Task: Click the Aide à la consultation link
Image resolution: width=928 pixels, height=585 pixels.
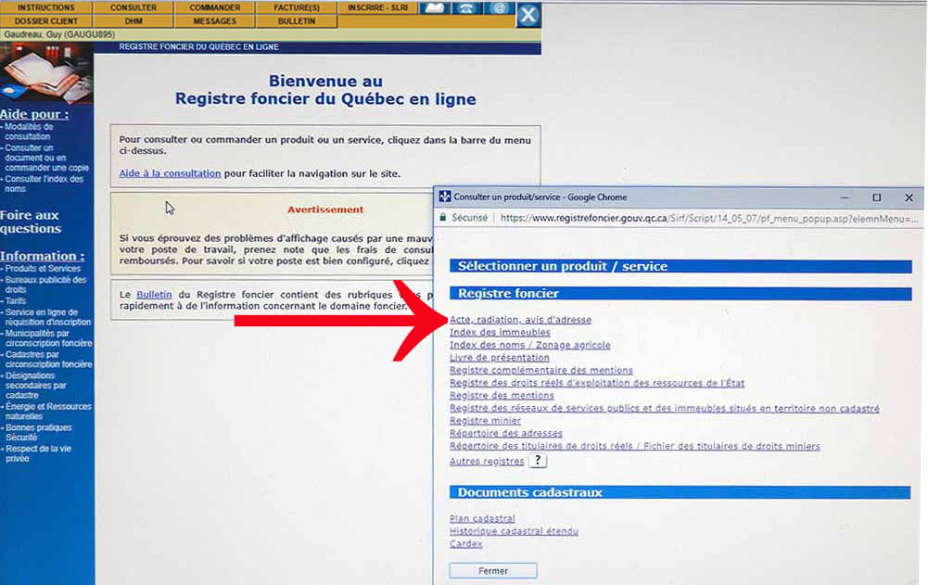Action: tap(170, 173)
